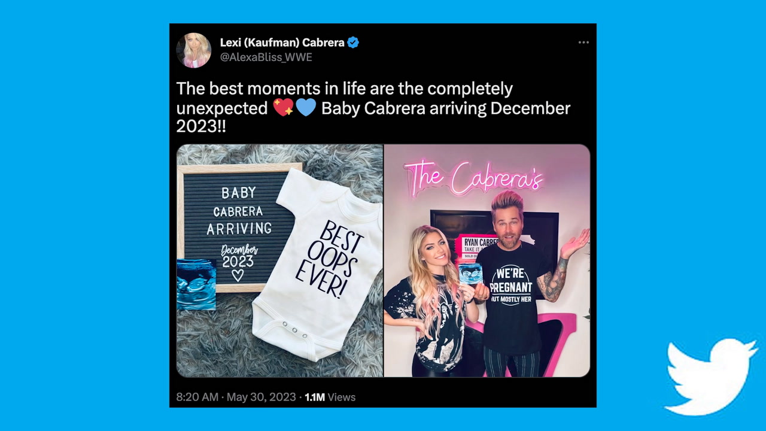This screenshot has height=431, width=766.
Task: Click the tweet text about Baby Cabrera
Action: pos(373,108)
